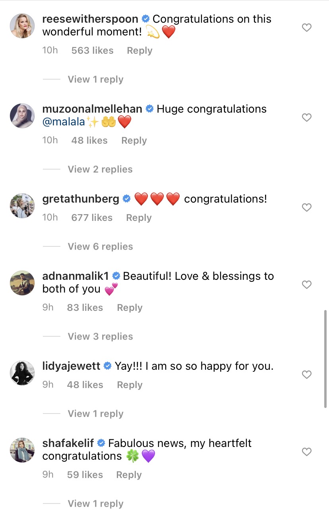Viewport: 329px width, 519px height.
Task: Click muzoonalmellehan's verified badge icon
Action: pos(149,108)
